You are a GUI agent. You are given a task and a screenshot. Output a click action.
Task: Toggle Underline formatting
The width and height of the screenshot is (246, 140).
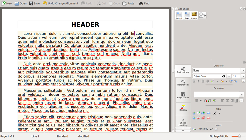[x=203, y=81]
